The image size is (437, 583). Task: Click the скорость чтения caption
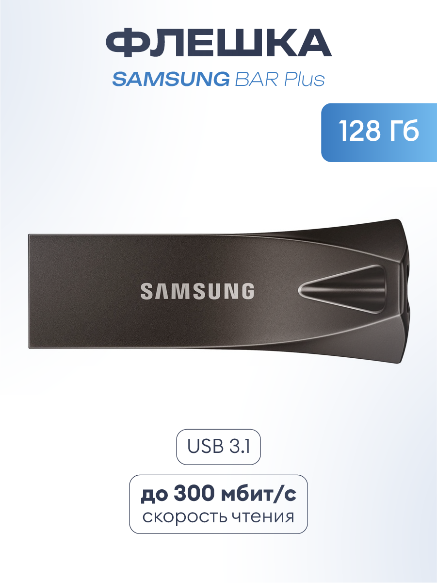pos(218,516)
